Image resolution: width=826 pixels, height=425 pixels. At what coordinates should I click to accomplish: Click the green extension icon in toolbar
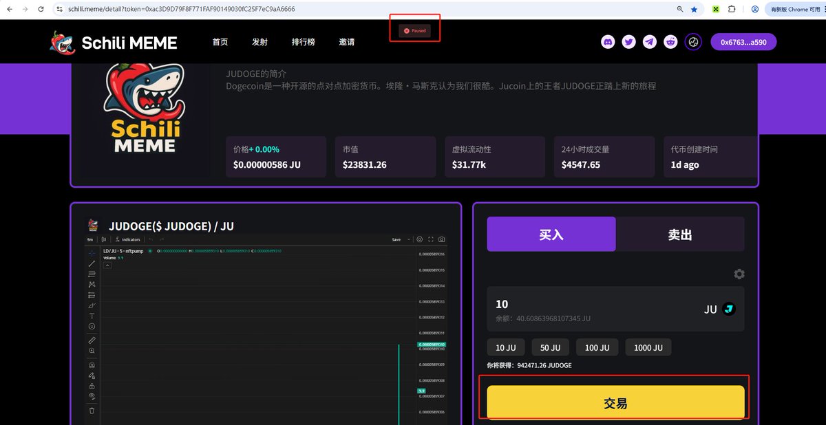716,9
